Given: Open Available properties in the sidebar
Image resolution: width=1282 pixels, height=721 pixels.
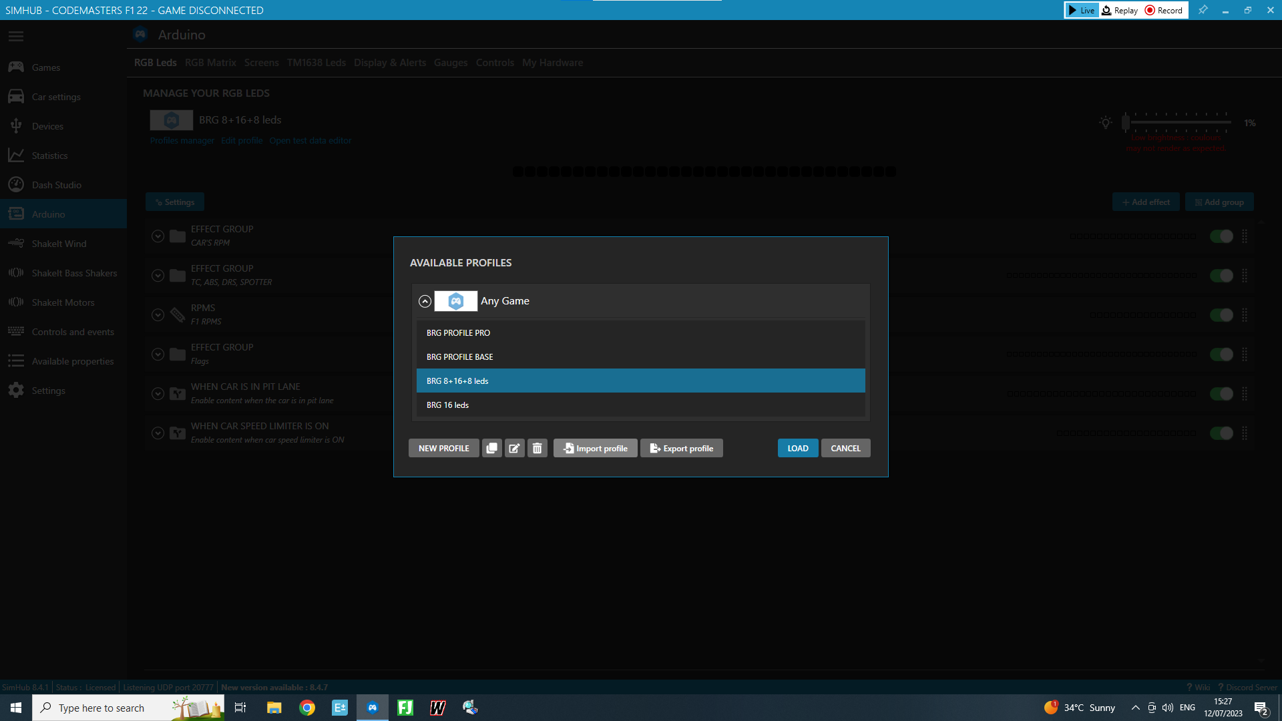Looking at the screenshot, I should pyautogui.click(x=63, y=361).
